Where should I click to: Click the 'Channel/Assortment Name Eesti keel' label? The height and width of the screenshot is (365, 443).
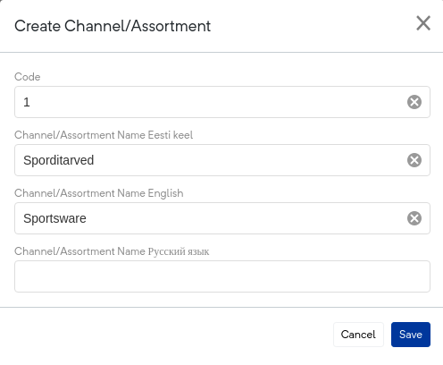pyautogui.click(x=104, y=135)
